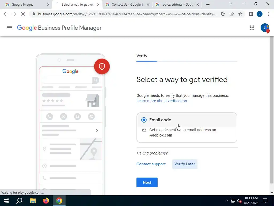This screenshot has width=274, height=206.
Task: Show hidden system tray icons
Action: (x=226, y=201)
